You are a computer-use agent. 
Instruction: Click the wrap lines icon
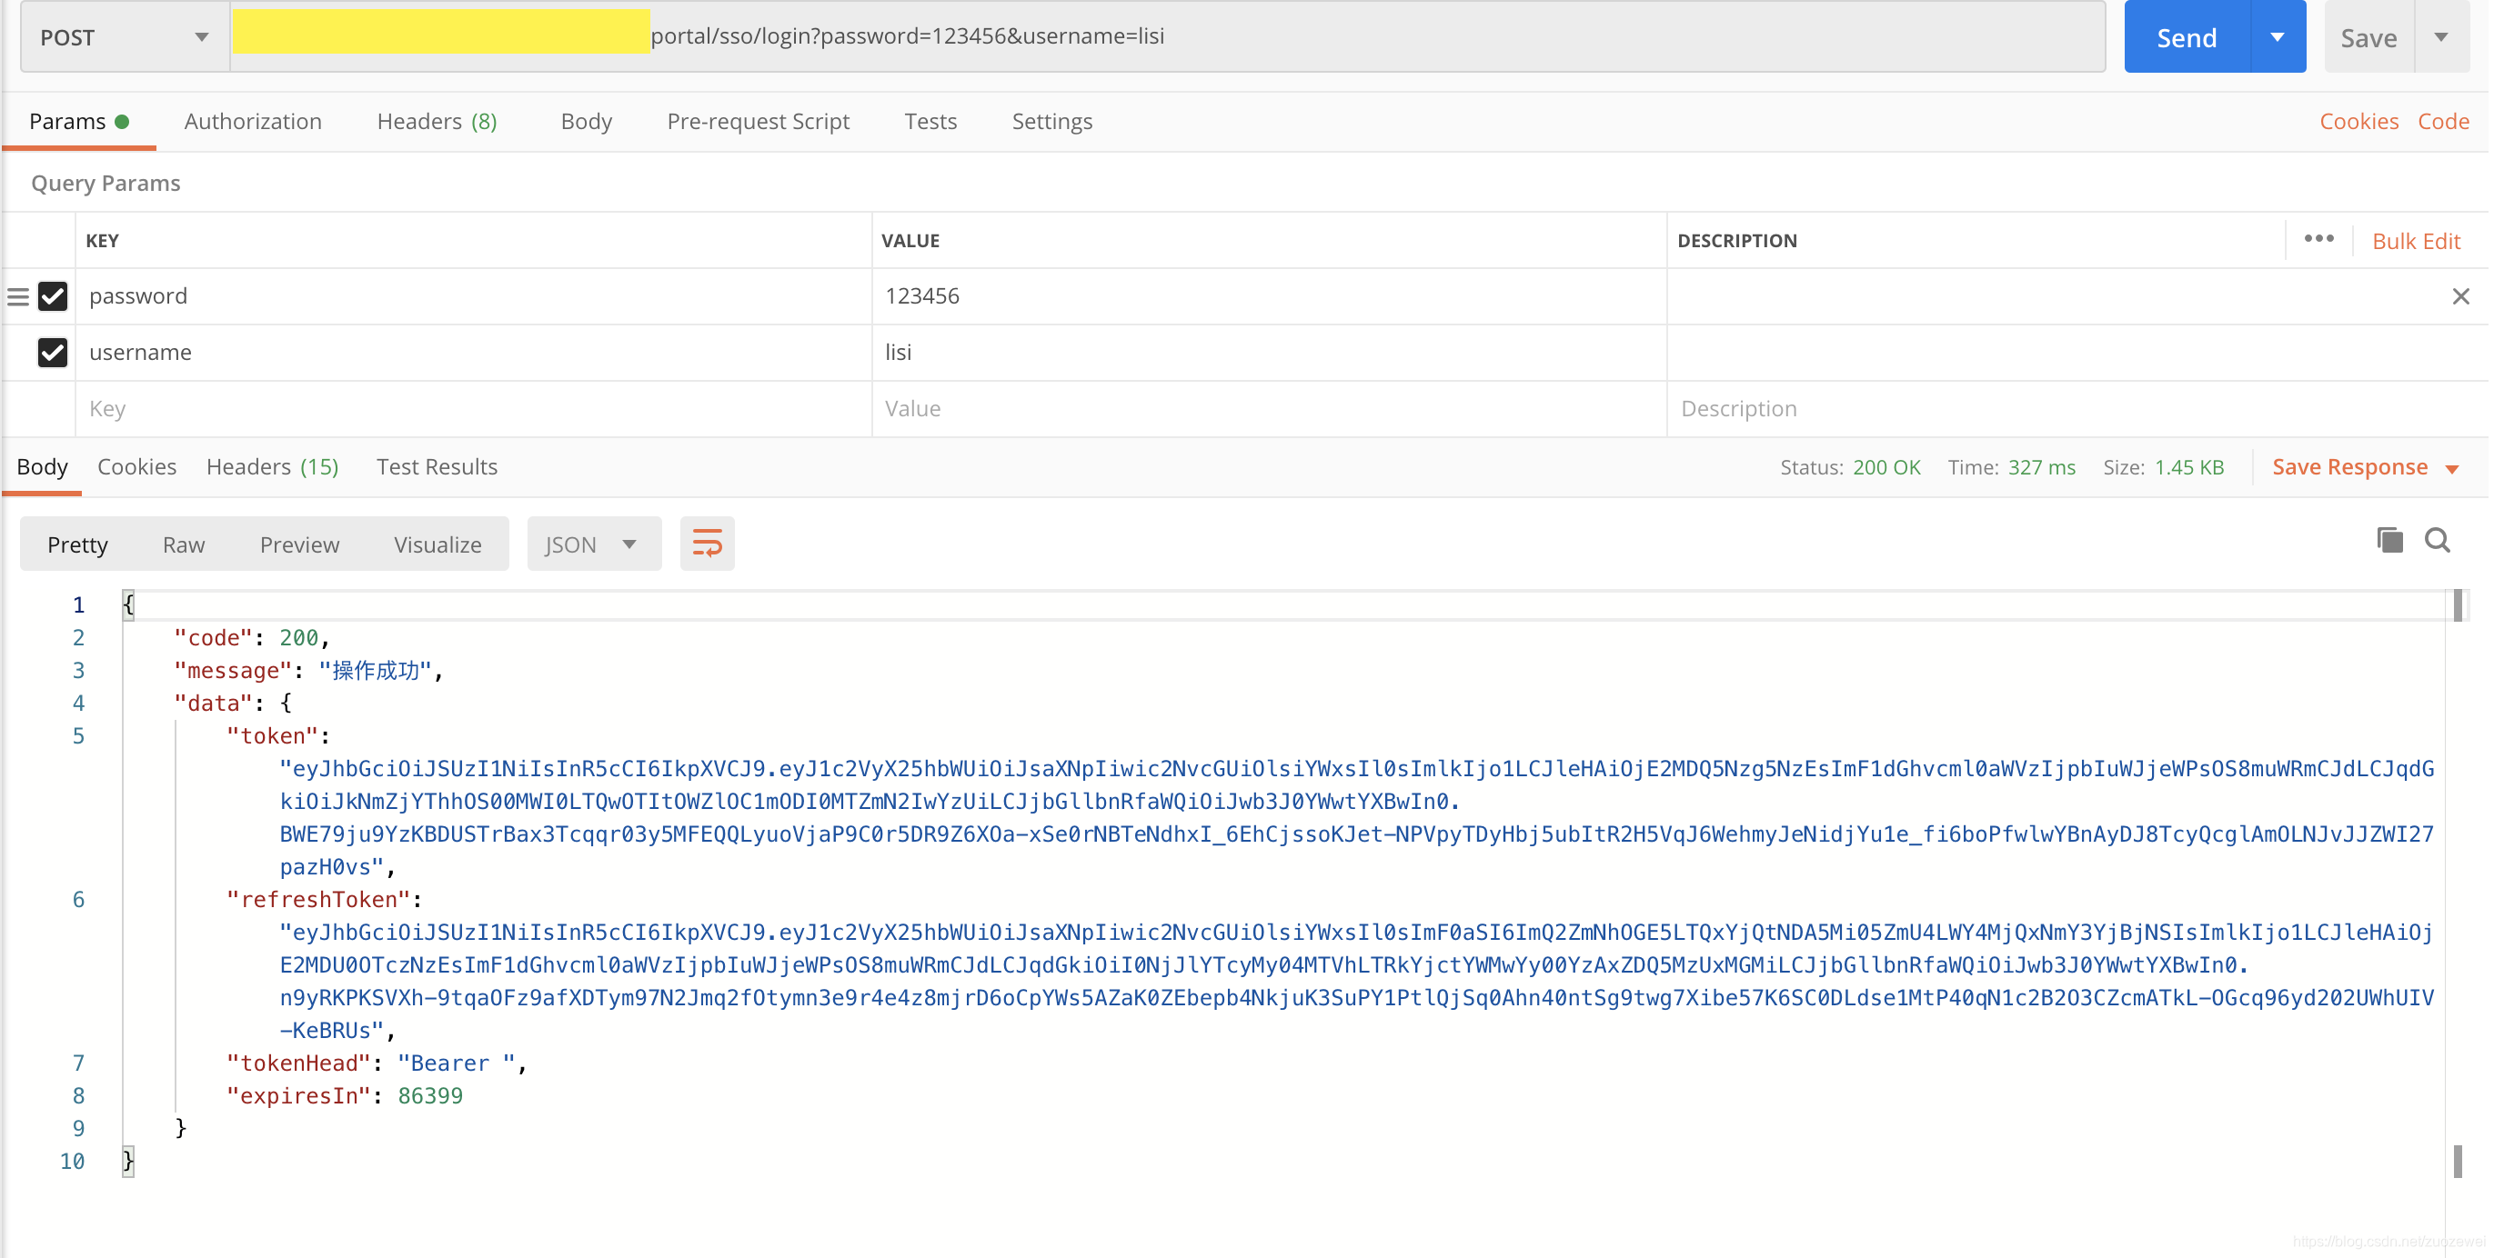707,544
